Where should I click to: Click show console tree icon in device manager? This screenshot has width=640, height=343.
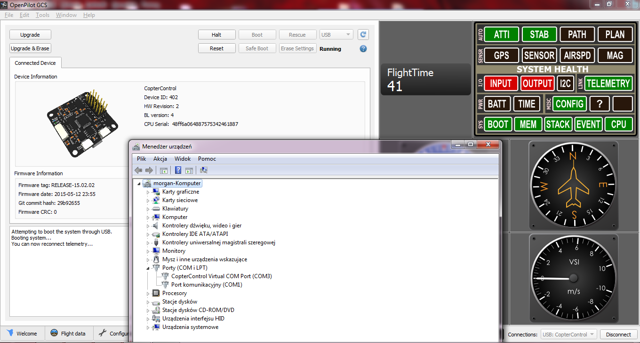click(x=163, y=170)
